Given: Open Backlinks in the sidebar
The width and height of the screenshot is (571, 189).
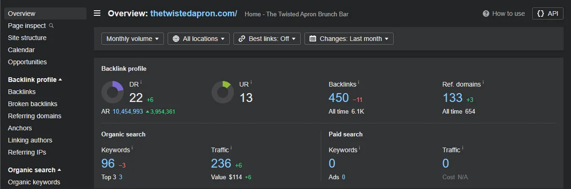Looking at the screenshot, I should coord(22,92).
